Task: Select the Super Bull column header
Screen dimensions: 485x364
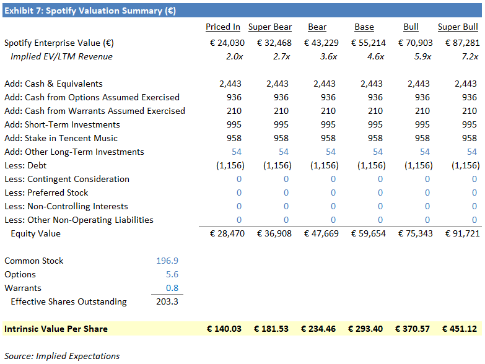Action: pos(458,27)
